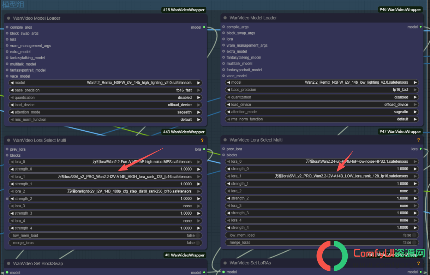The height and width of the screenshot is (275, 430).
Task: Open help icon on #43 Lora Select Multi
Action: [202, 141]
